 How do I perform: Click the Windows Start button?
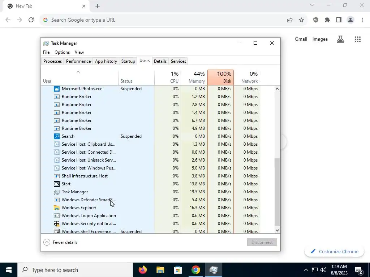pos(9,270)
